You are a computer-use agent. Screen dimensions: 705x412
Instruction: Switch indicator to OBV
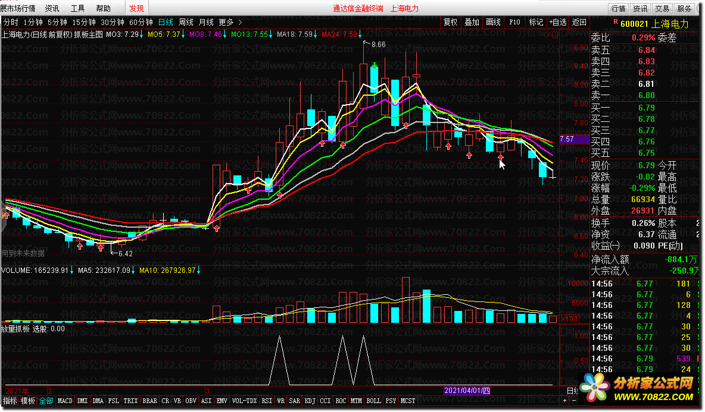(191, 401)
